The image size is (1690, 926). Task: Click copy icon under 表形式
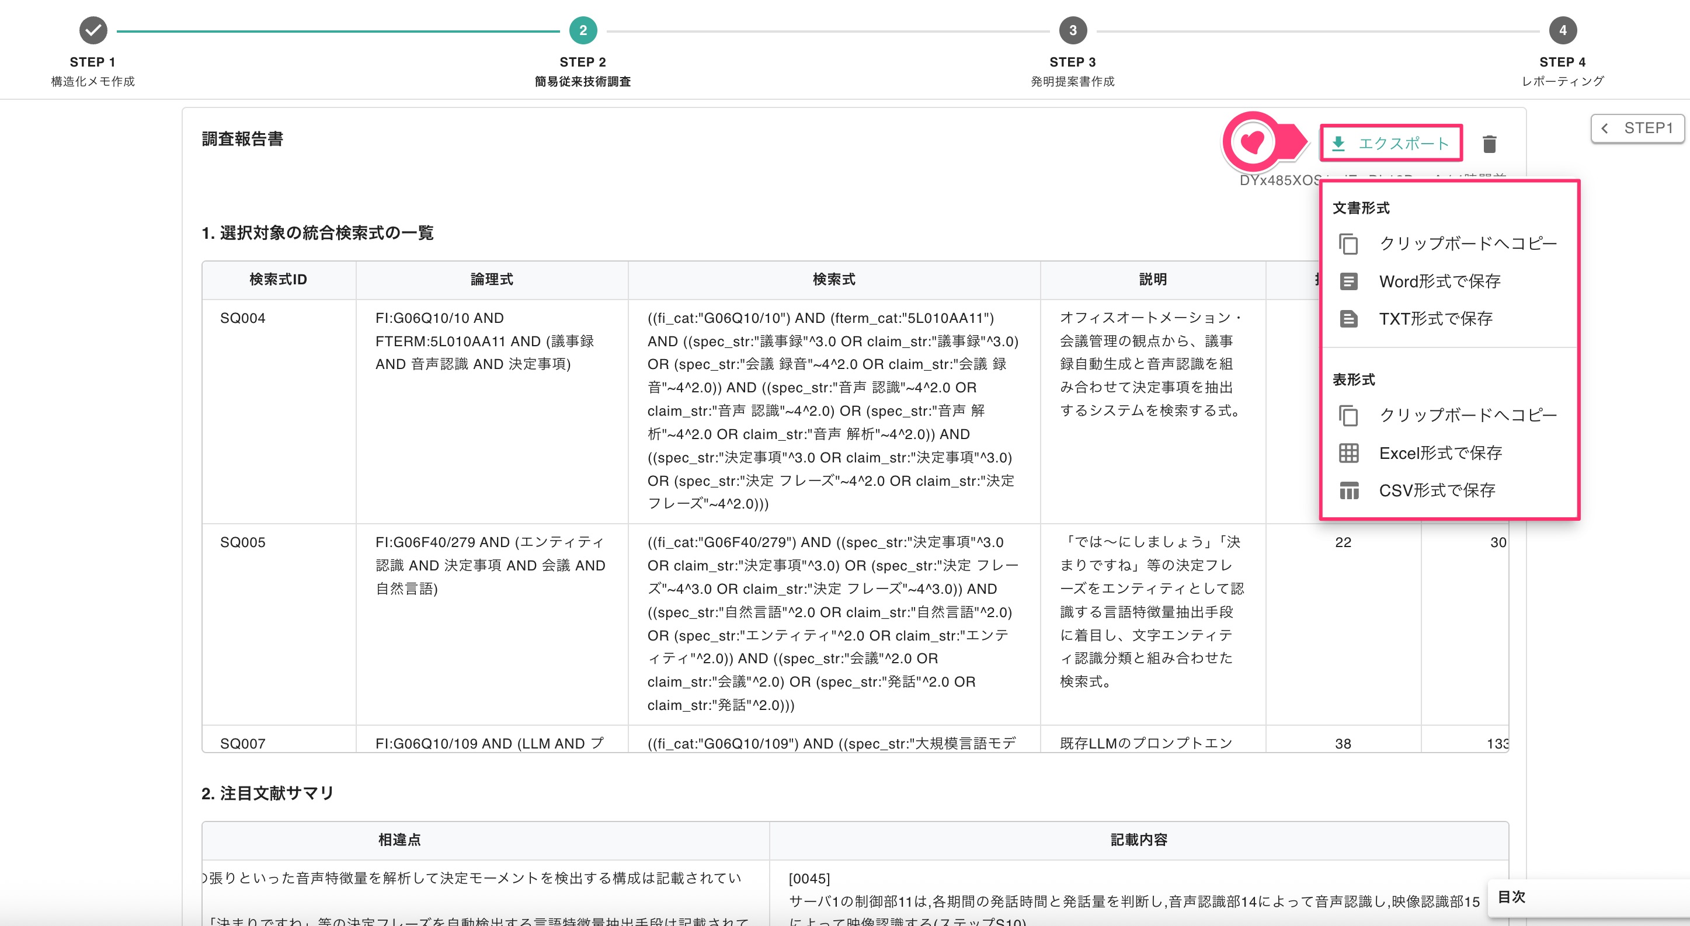pyautogui.click(x=1348, y=415)
